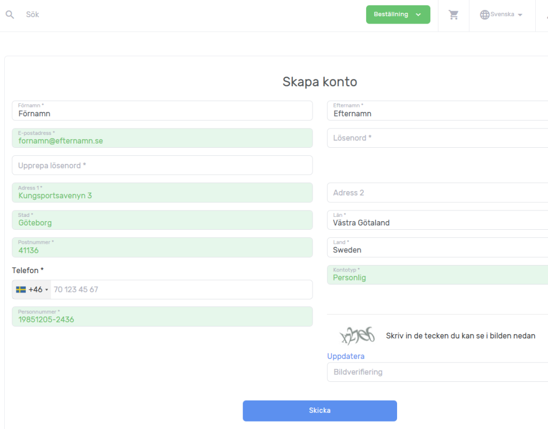Click the Telefon number input
548x429 pixels.
(x=181, y=290)
